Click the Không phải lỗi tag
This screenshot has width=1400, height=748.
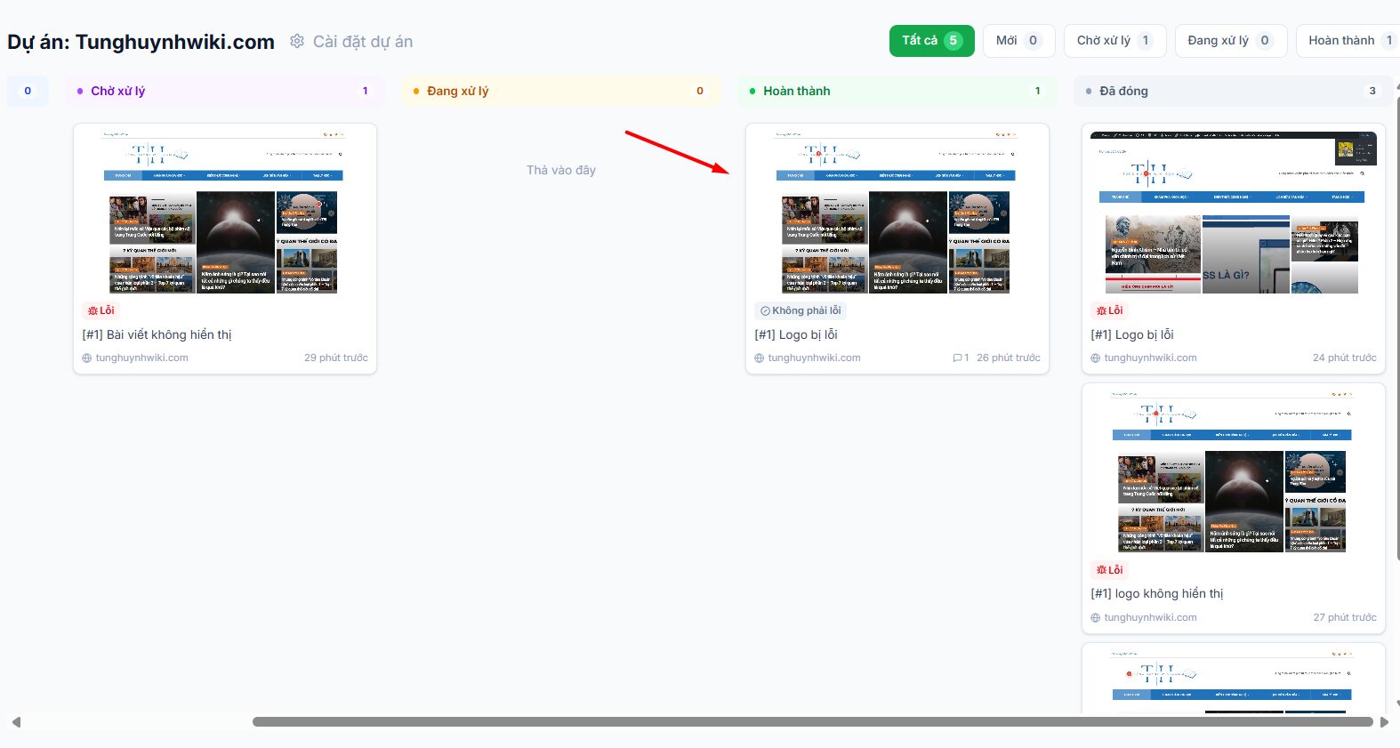pyautogui.click(x=800, y=310)
